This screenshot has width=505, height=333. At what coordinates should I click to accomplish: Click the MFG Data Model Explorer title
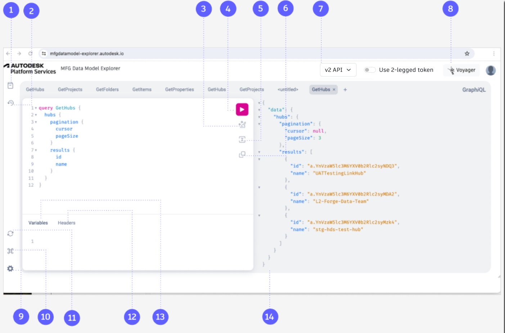point(90,68)
